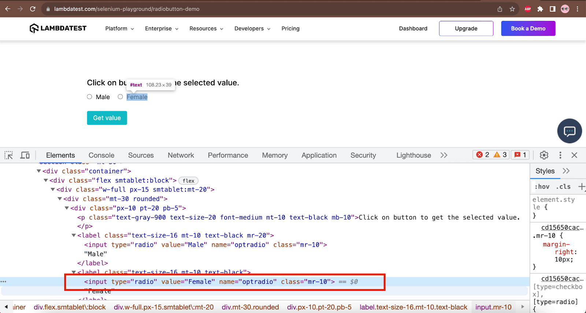Expand the Enterprise menu dropdown

pyautogui.click(x=162, y=29)
